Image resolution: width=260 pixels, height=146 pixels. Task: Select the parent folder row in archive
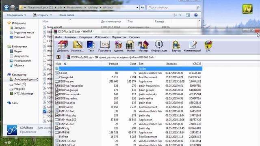[x=129, y=69]
